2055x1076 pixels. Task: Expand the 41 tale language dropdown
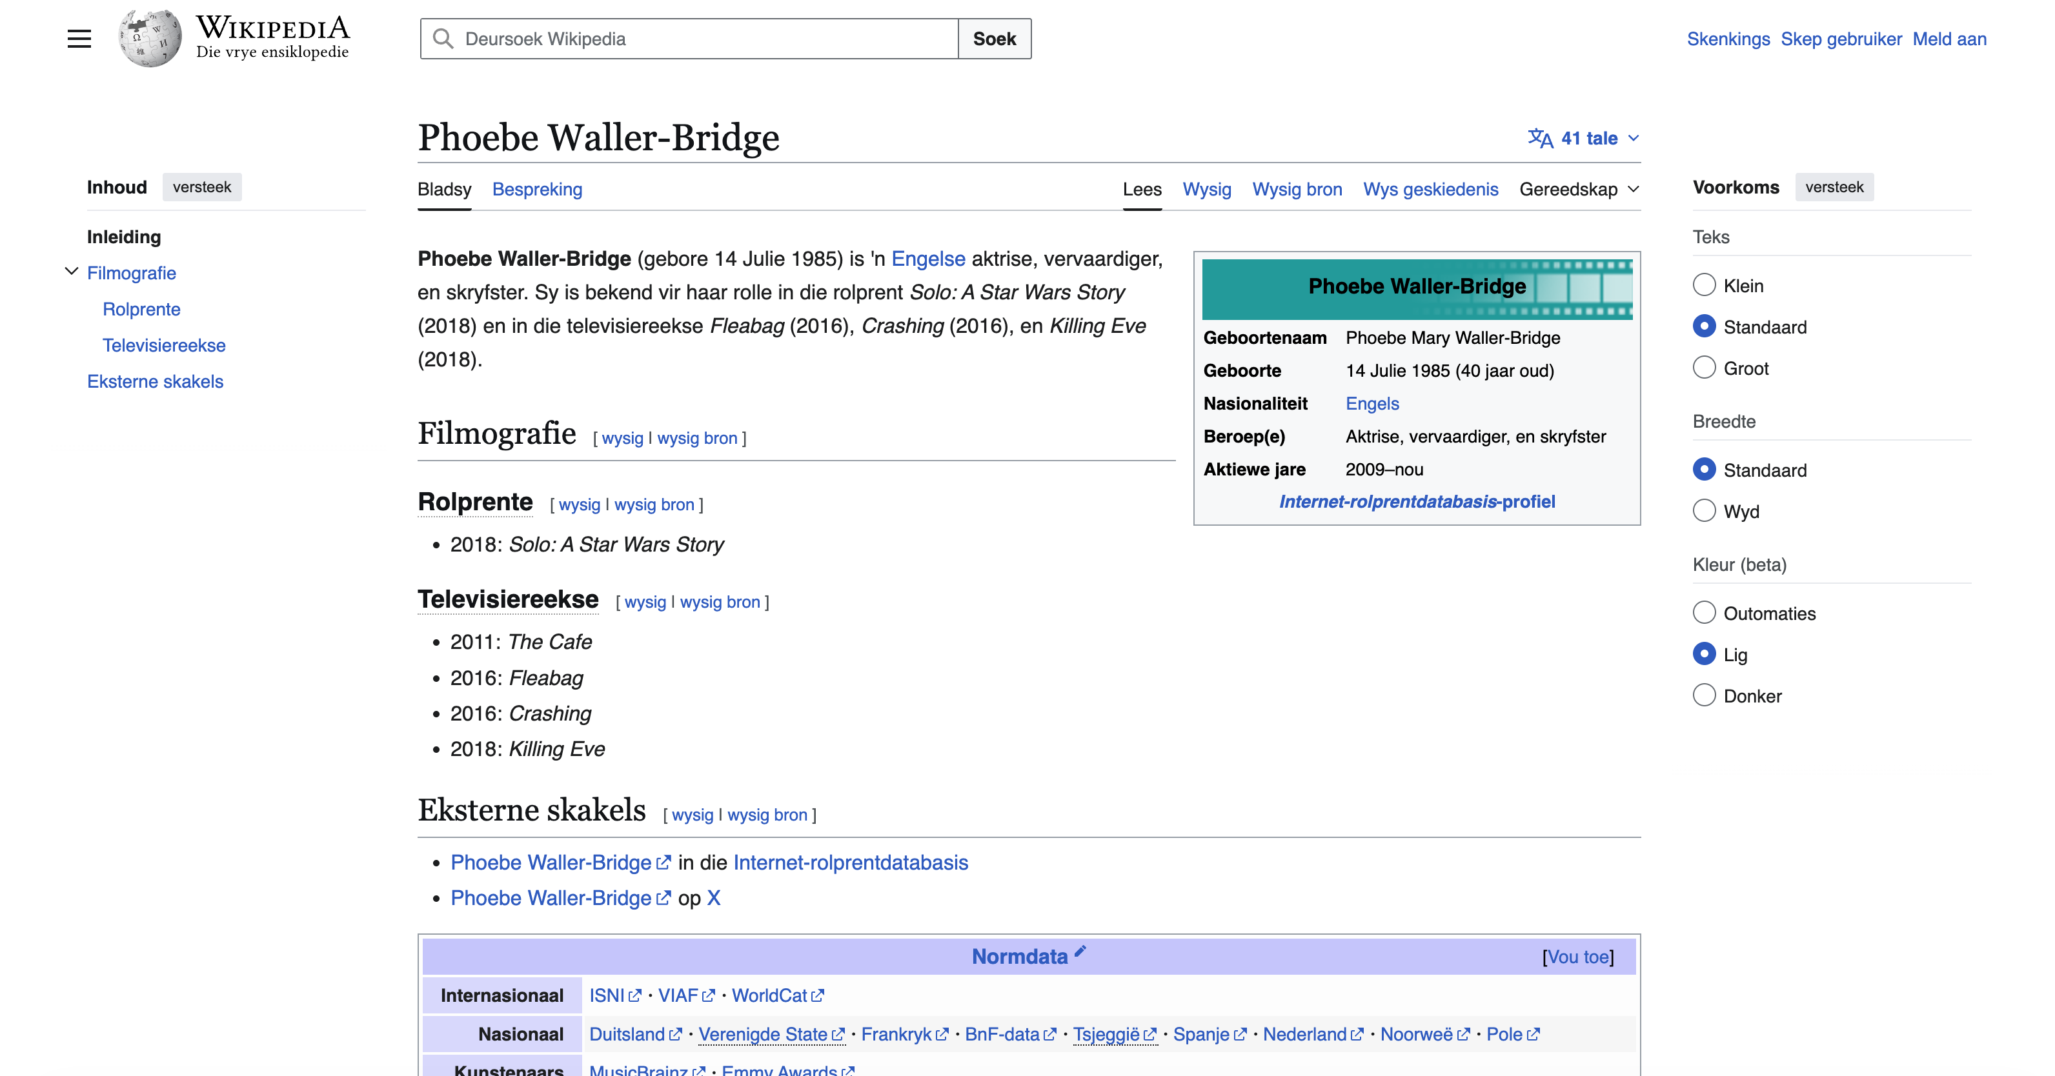pyautogui.click(x=1584, y=138)
